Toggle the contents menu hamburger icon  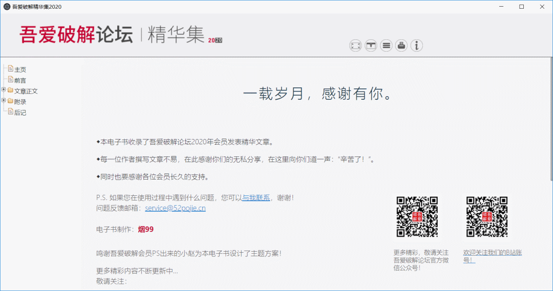(x=386, y=46)
